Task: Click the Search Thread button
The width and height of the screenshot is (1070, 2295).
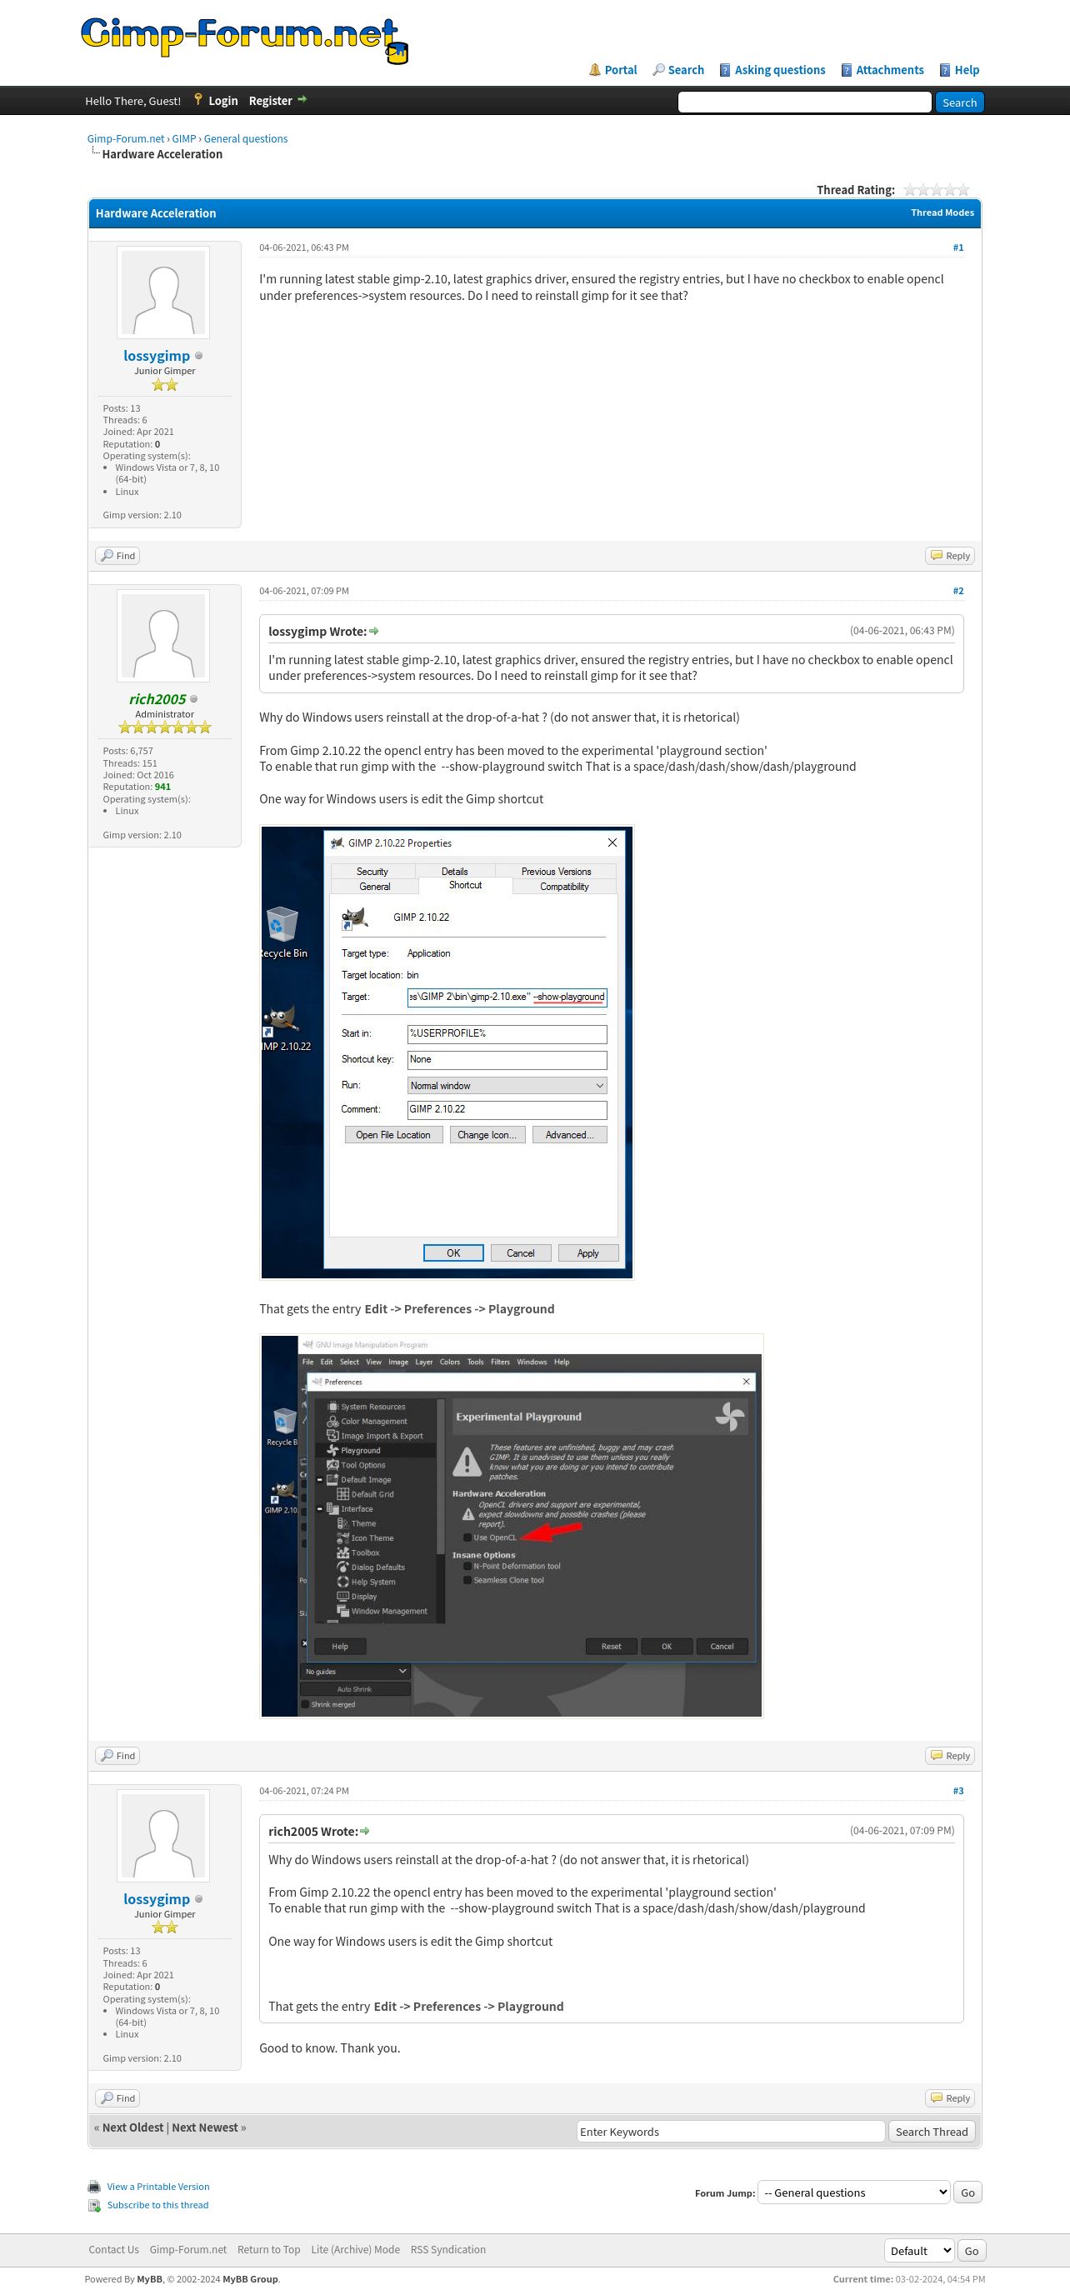Action: (x=931, y=2132)
